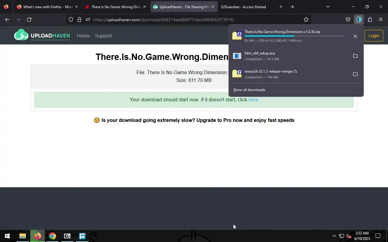The width and height of the screenshot is (388, 242).
Task: Show mesa3d-23.1.2 file in folder
Action: click(x=355, y=74)
